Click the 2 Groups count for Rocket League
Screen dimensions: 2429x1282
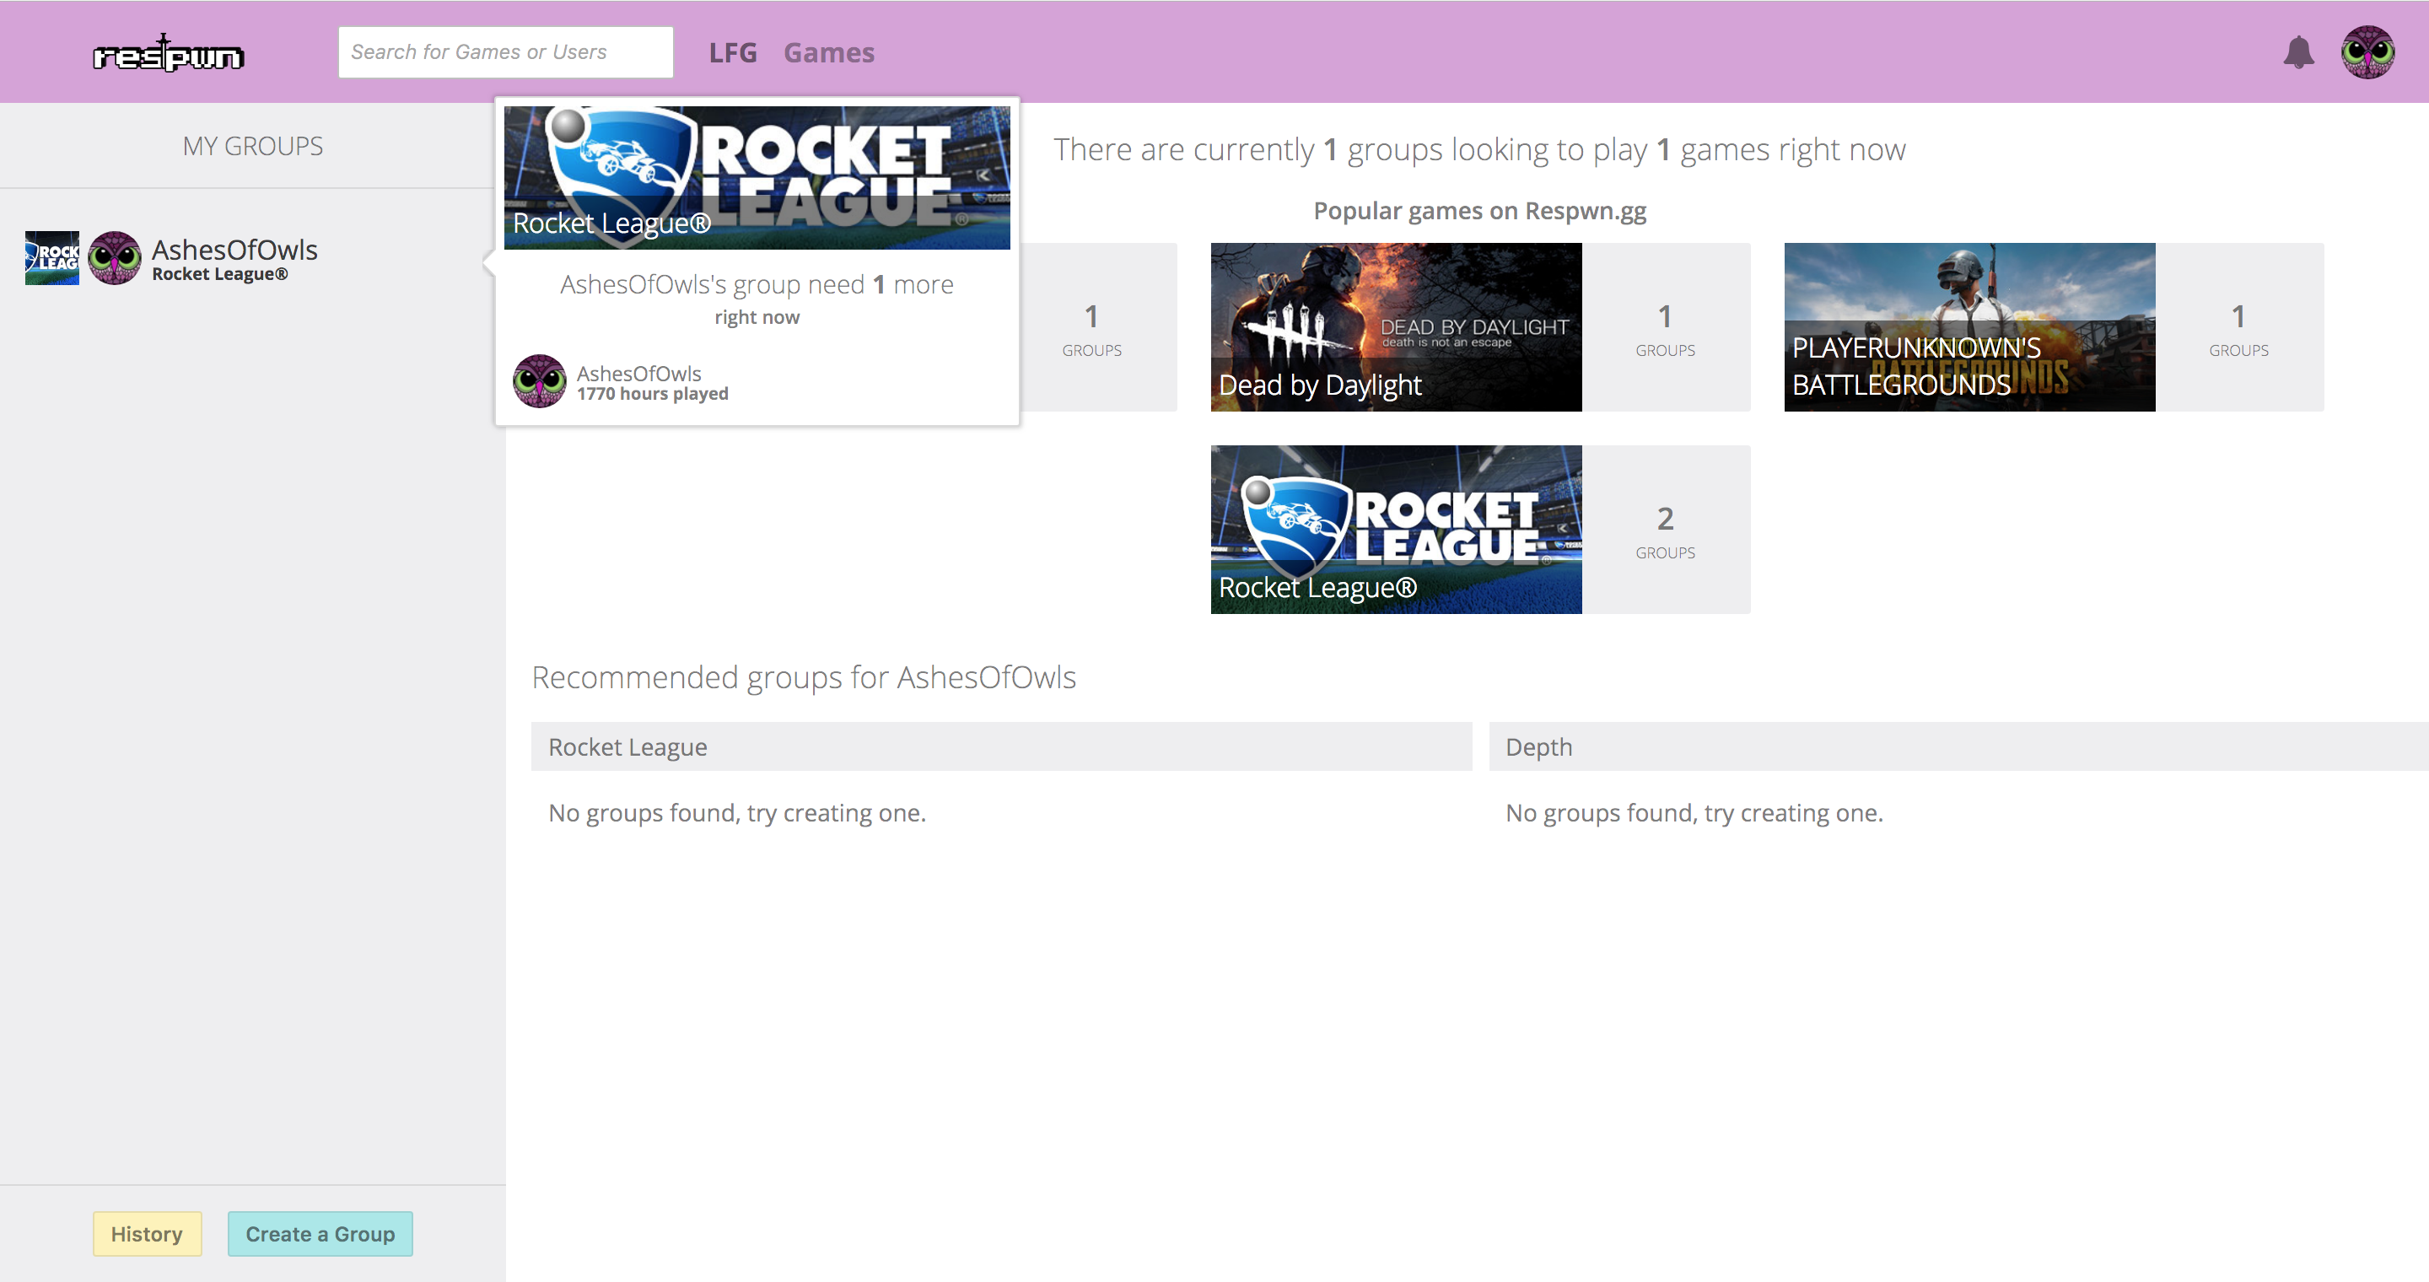tap(1665, 529)
